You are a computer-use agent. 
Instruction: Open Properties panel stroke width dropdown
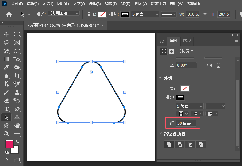click(201, 106)
